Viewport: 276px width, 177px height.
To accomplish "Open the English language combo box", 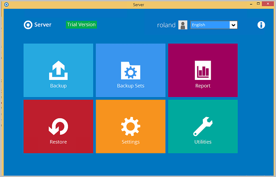I will pos(210,25).
